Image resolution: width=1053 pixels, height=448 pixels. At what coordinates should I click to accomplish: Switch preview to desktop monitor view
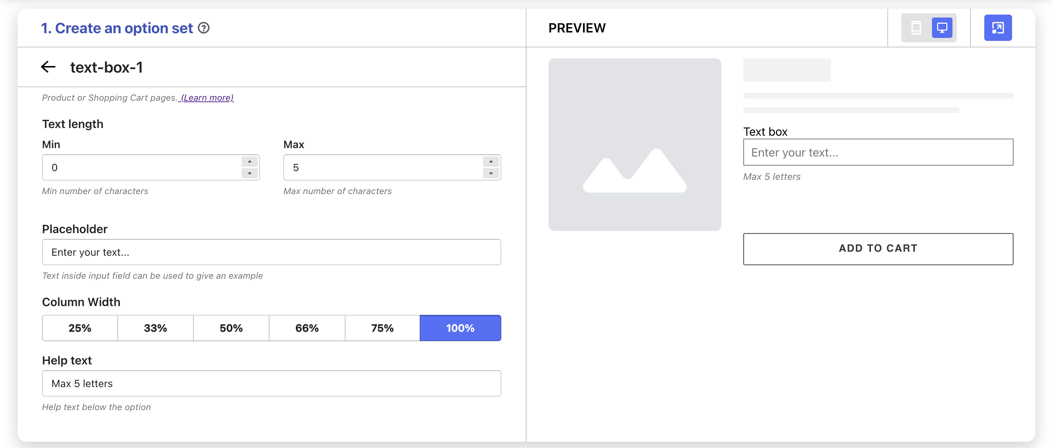pos(942,28)
